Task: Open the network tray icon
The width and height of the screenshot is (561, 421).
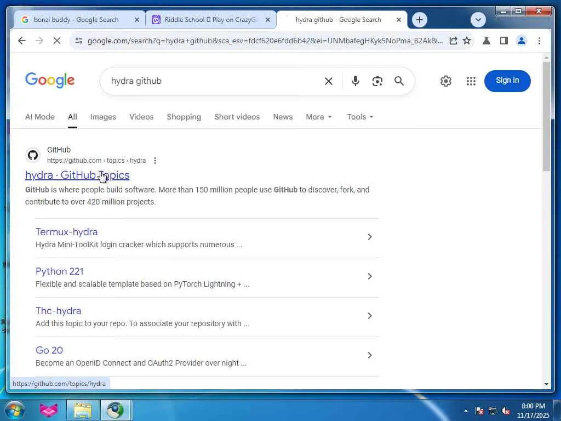Action: [x=493, y=411]
